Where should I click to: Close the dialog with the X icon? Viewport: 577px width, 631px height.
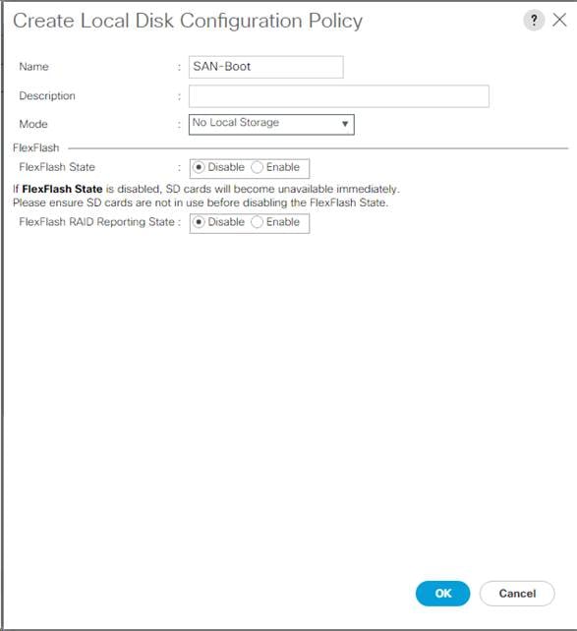(x=559, y=20)
